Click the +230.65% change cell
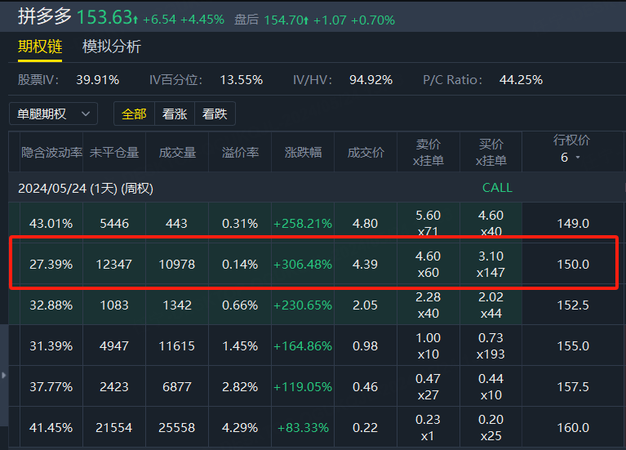Screen dimensions: 626x450 click(x=303, y=305)
